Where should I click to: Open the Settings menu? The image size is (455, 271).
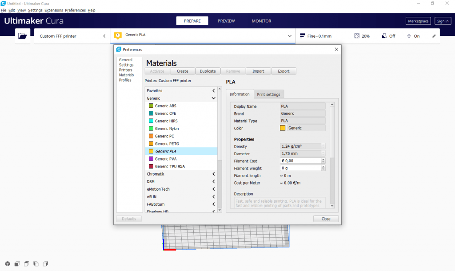tap(35, 10)
